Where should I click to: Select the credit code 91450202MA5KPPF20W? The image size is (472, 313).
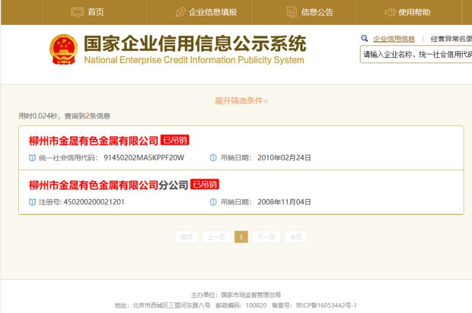coord(144,158)
